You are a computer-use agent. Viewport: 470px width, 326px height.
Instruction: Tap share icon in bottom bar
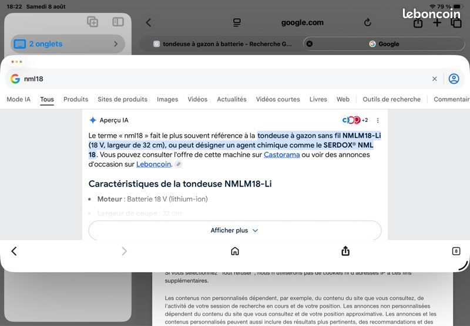pos(345,251)
